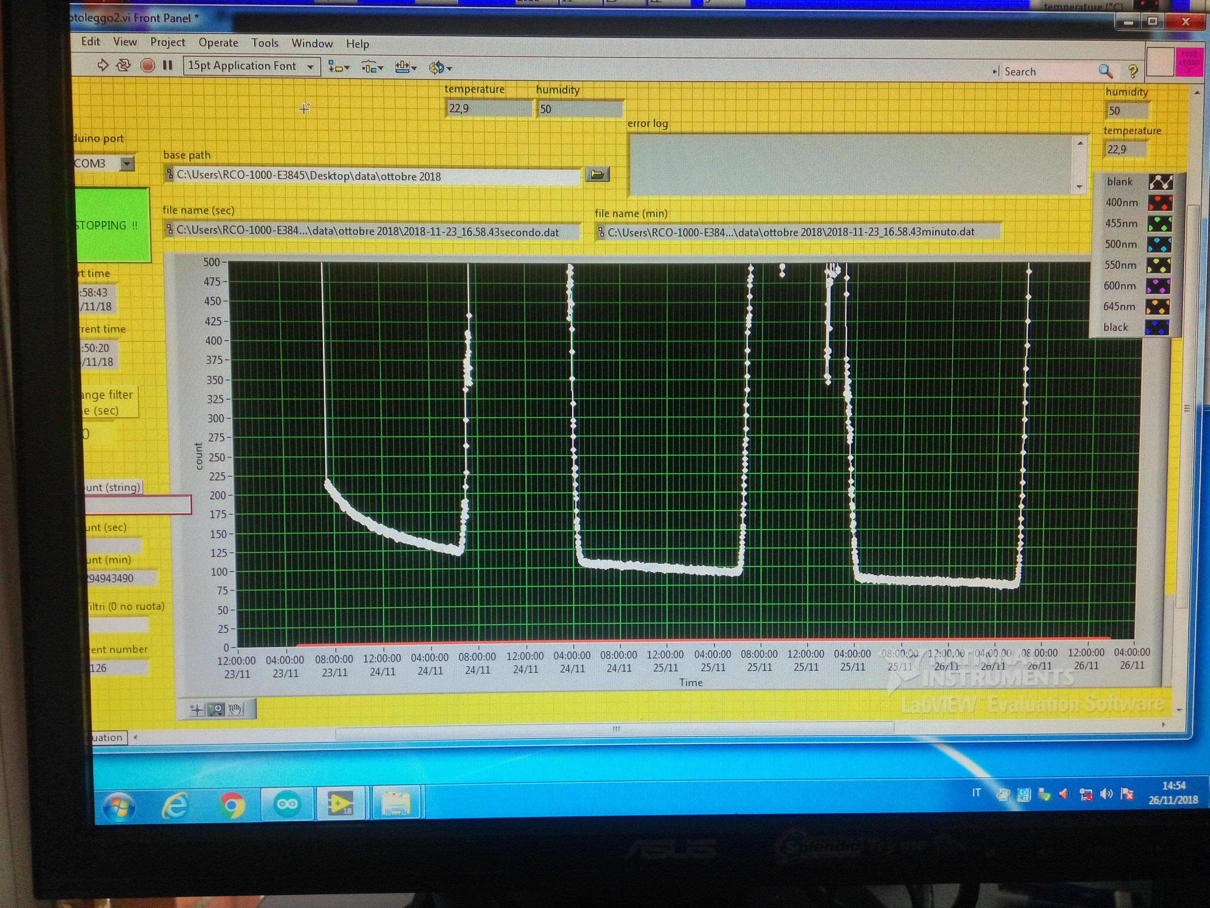
Task: Click the Pause toolbar icon
Action: (x=167, y=66)
